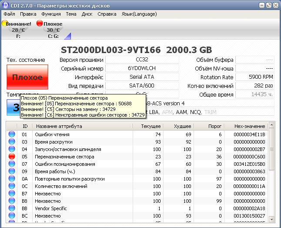Click the 5900 RPM rotation rate field
The width and height of the screenshot is (281, 228).
tap(255, 77)
